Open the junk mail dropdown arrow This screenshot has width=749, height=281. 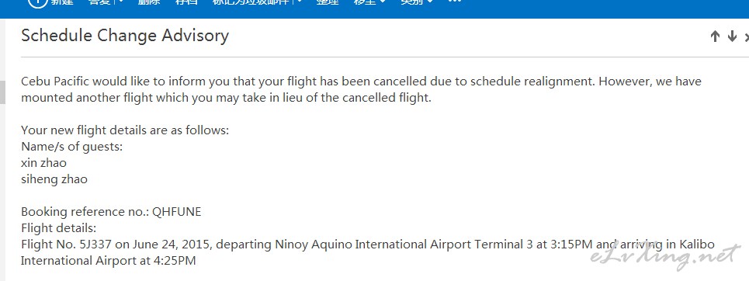(300, 2)
